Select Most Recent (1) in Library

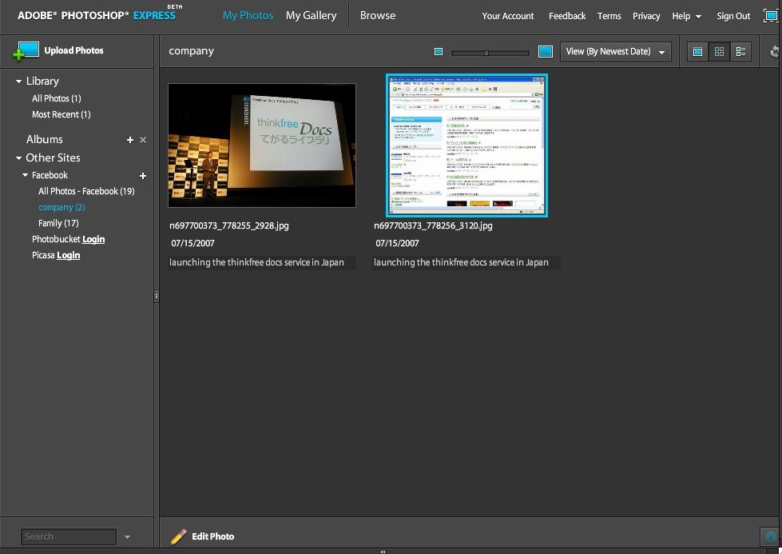[62, 114]
